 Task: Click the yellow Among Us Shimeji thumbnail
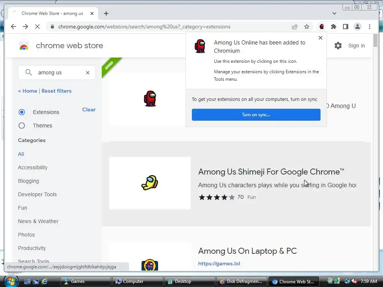(150, 183)
